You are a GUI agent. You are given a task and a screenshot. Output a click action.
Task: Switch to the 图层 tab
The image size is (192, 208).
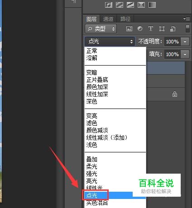click(x=91, y=19)
